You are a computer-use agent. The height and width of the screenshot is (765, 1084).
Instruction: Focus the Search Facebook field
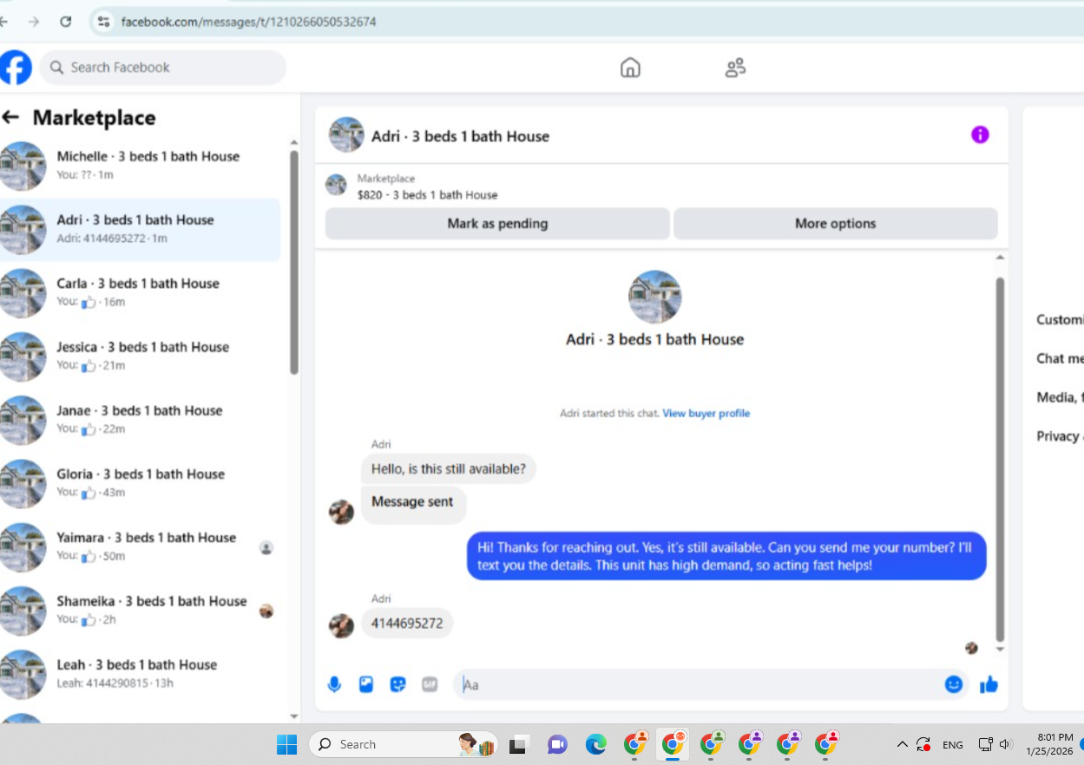point(162,68)
